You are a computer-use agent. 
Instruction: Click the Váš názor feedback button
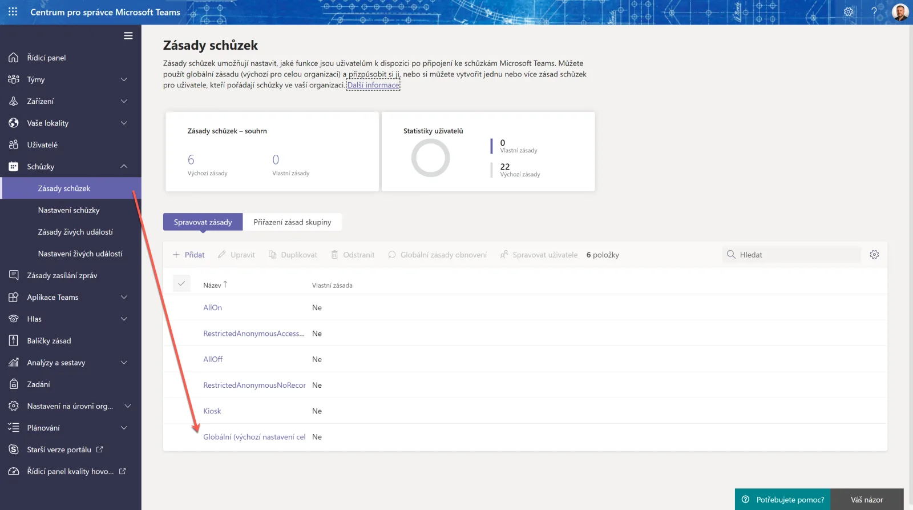(x=867, y=500)
